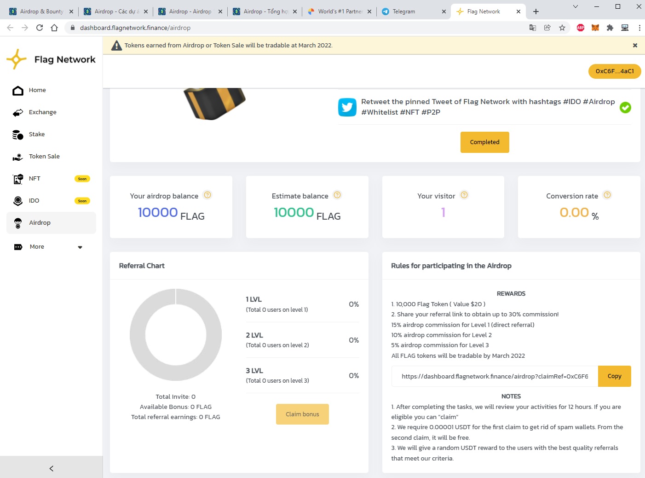Click the share page icon
The image size is (645, 478).
547,28
